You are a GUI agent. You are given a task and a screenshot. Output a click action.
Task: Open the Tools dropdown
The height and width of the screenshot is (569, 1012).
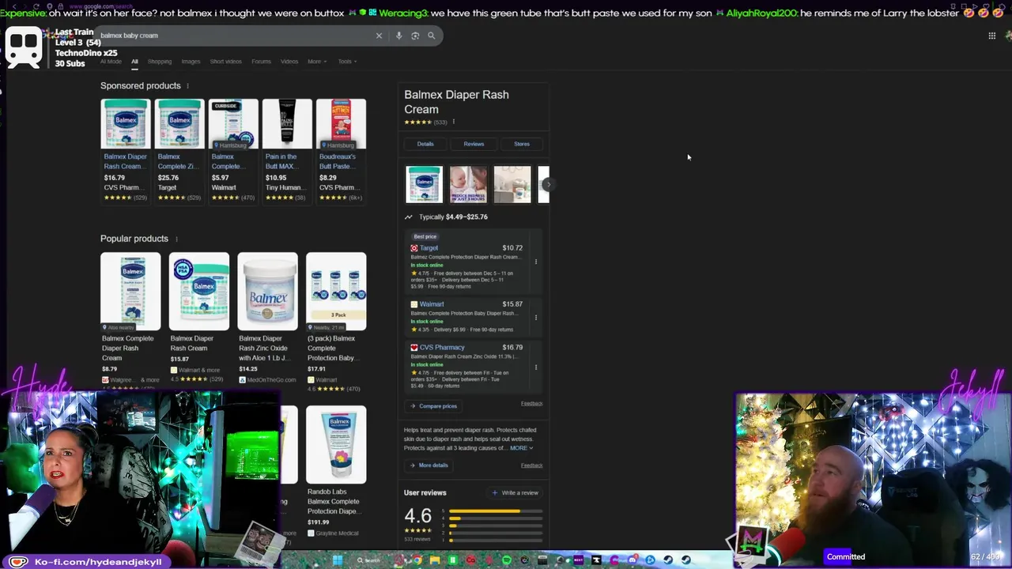(347, 62)
